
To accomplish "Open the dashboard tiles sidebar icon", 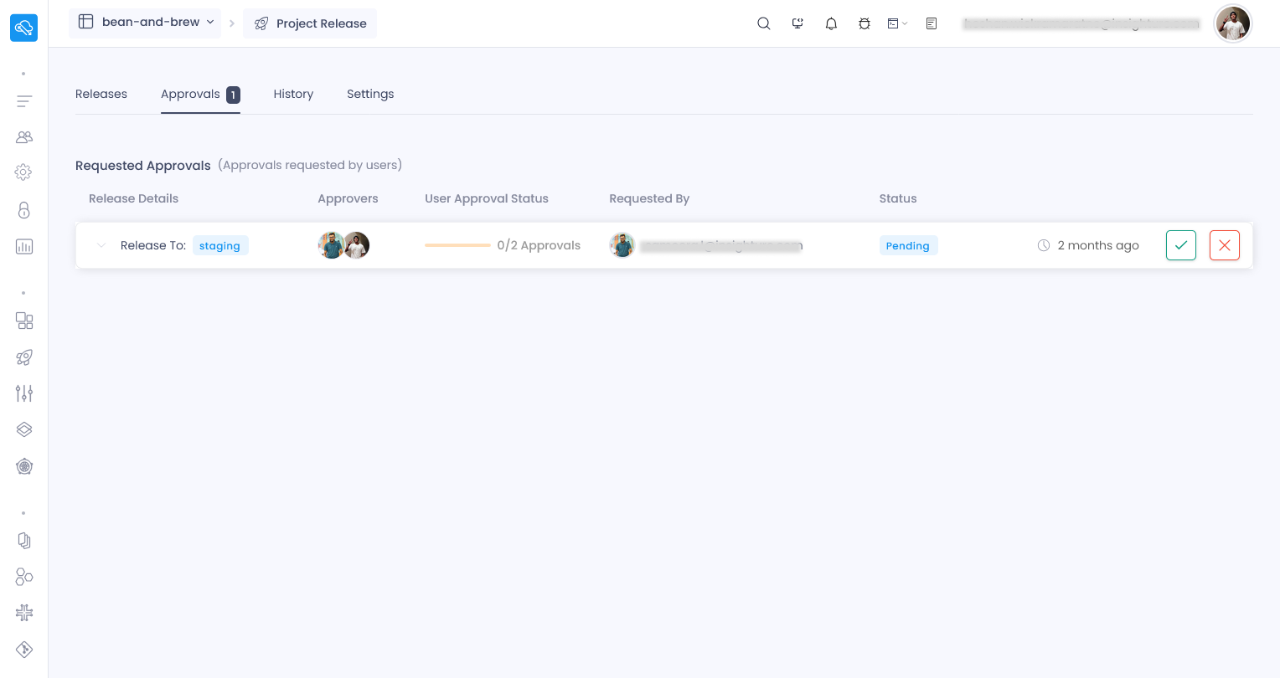I will 24,321.
